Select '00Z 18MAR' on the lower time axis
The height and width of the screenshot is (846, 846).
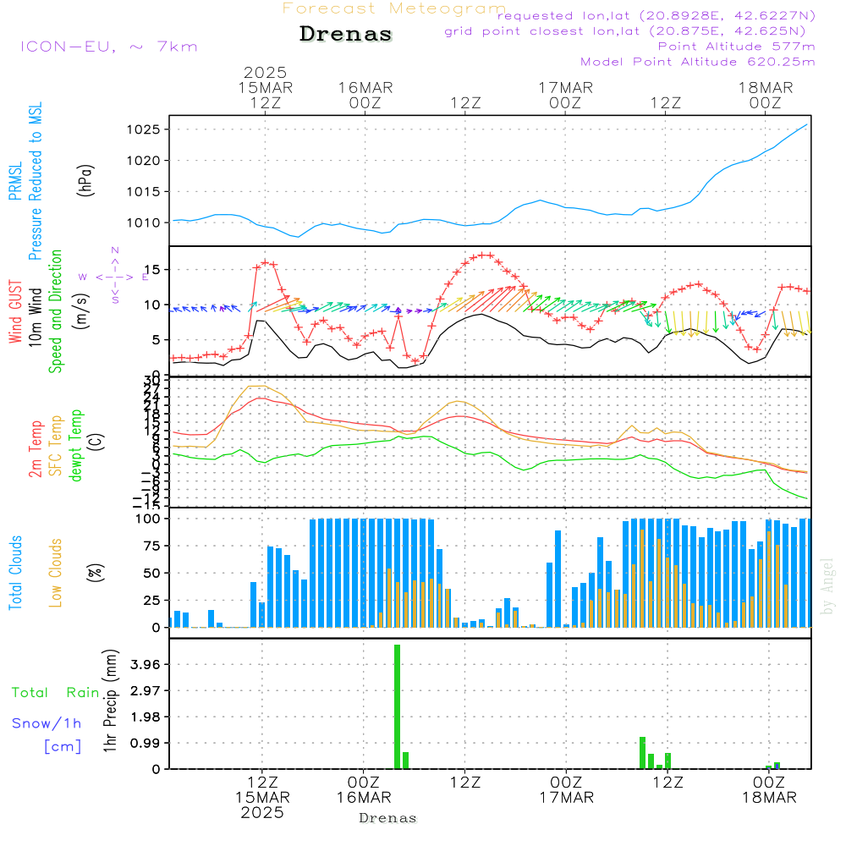pos(769,789)
